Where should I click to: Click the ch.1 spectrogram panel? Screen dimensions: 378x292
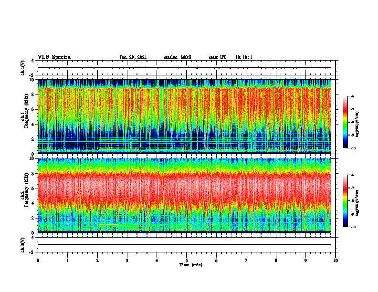[184, 116]
